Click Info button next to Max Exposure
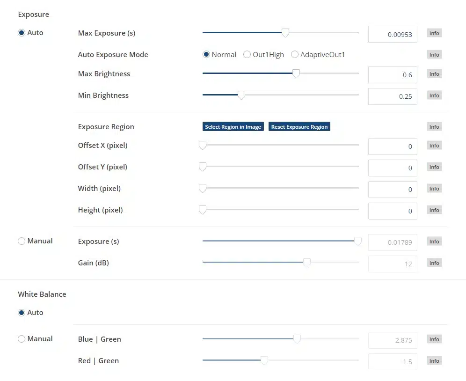 434,33
